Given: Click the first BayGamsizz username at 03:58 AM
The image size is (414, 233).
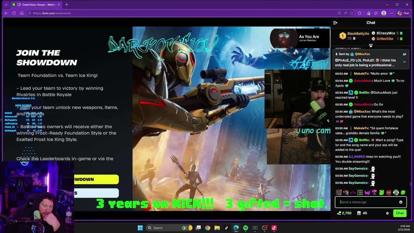Looking at the screenshot, I should (x=358, y=169).
